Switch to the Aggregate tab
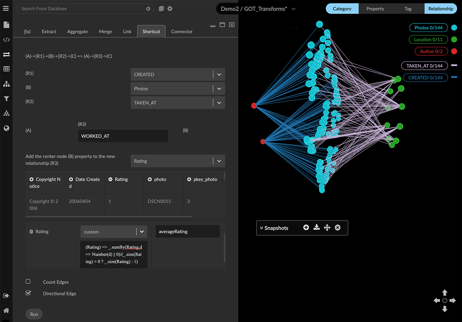The image size is (462, 322). 77,32
